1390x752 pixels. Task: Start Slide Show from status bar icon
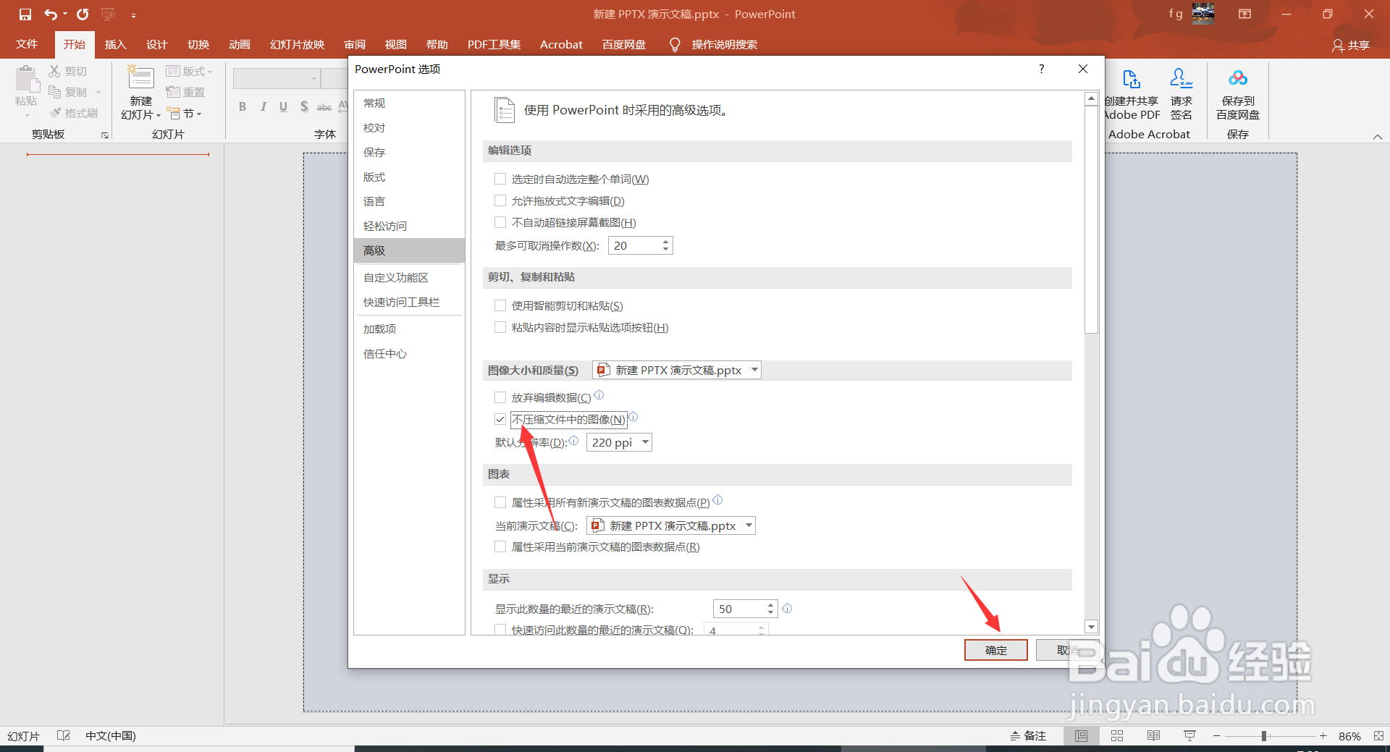tap(1189, 736)
